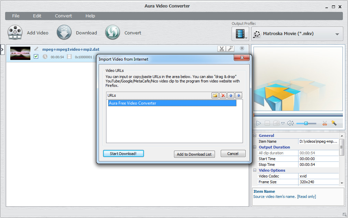
Task: Click the scissors trim icon under preview
Action: (x=324, y=123)
